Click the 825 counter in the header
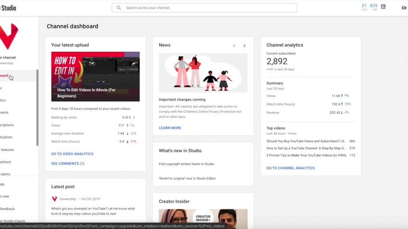This screenshot has height=229, width=408. (374, 5)
